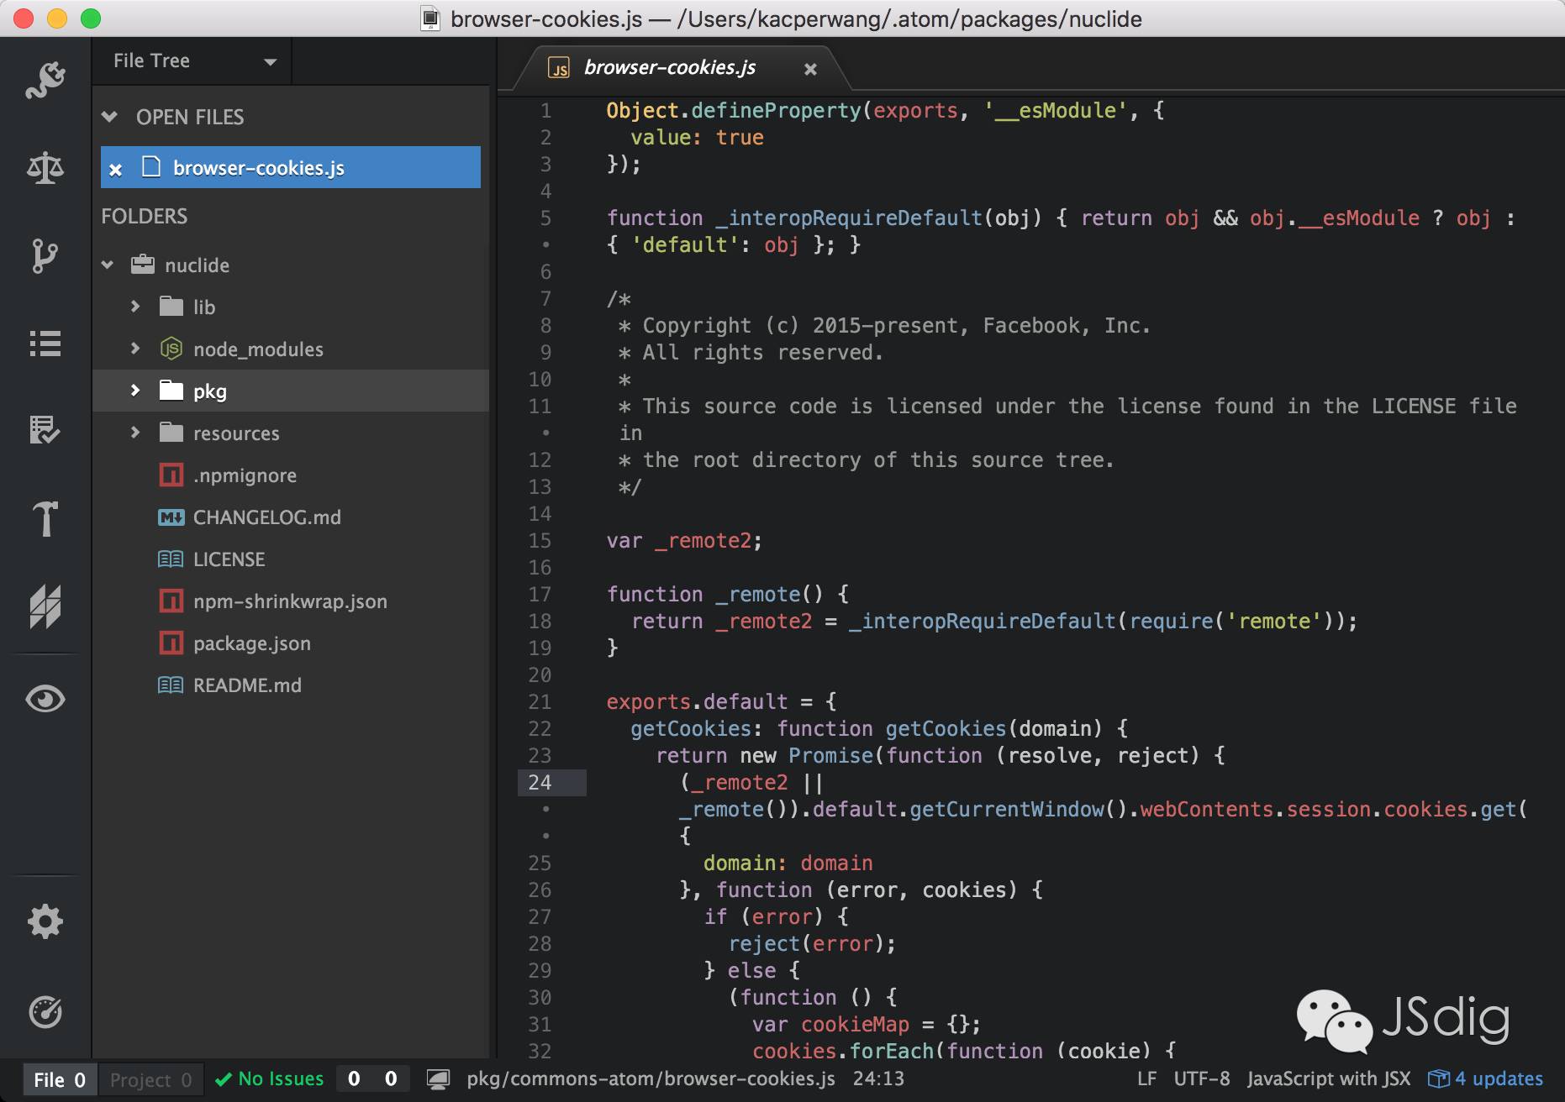Open the hammer build tool icon

pos(45,518)
